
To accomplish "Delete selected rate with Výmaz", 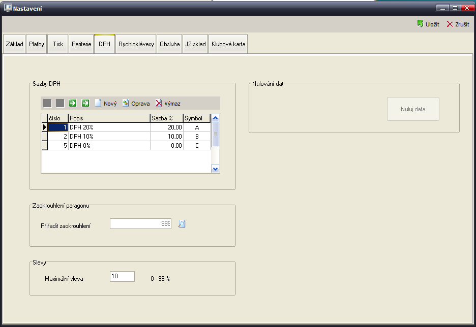I will [x=168, y=104].
